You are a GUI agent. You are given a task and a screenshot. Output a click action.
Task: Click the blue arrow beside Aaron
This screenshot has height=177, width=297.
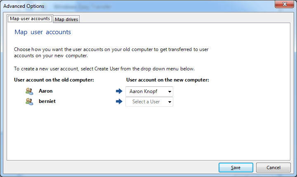(x=120, y=91)
